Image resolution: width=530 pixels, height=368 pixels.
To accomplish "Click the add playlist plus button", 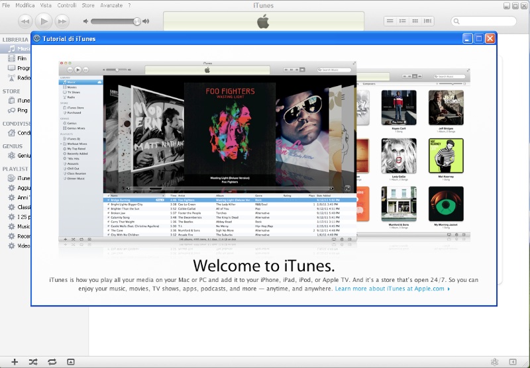I will [x=15, y=361].
